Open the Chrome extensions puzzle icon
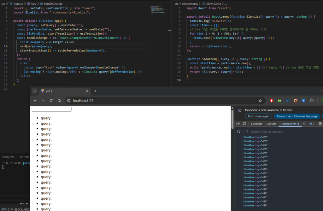This screenshot has height=211, width=323. click(x=312, y=101)
